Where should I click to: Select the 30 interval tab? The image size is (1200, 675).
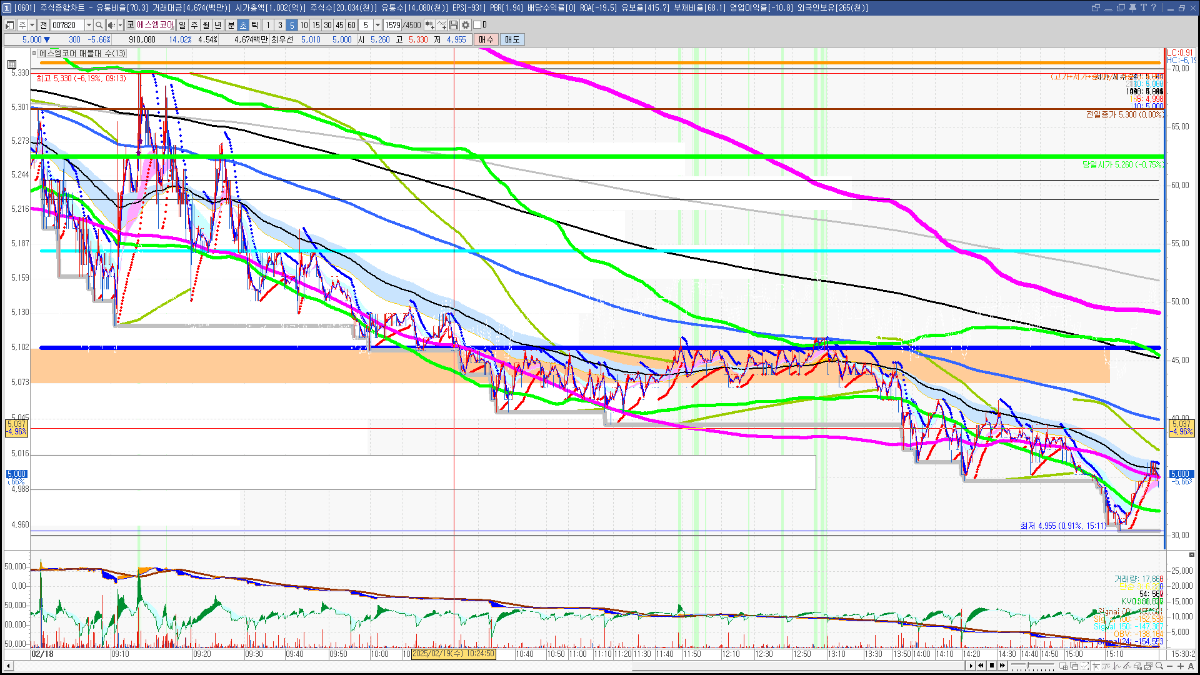point(327,25)
